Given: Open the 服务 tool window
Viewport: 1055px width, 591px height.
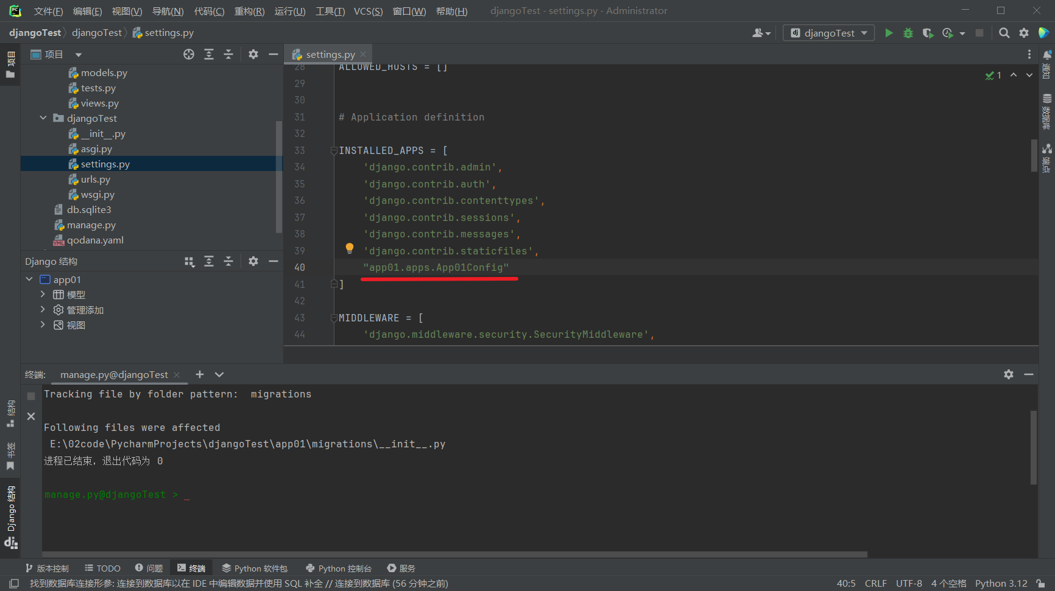Looking at the screenshot, I should [401, 568].
